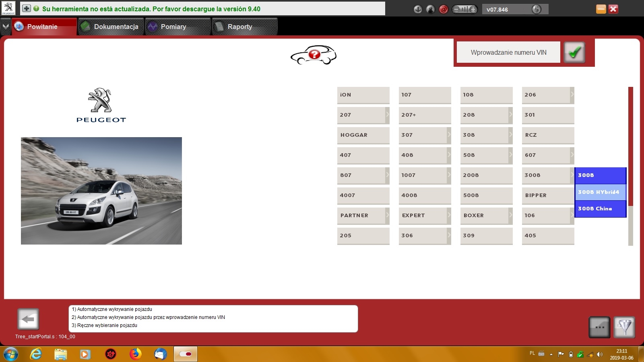Expand the 207 model variants
Image resolution: width=644 pixels, height=362 pixels.
pyautogui.click(x=387, y=115)
